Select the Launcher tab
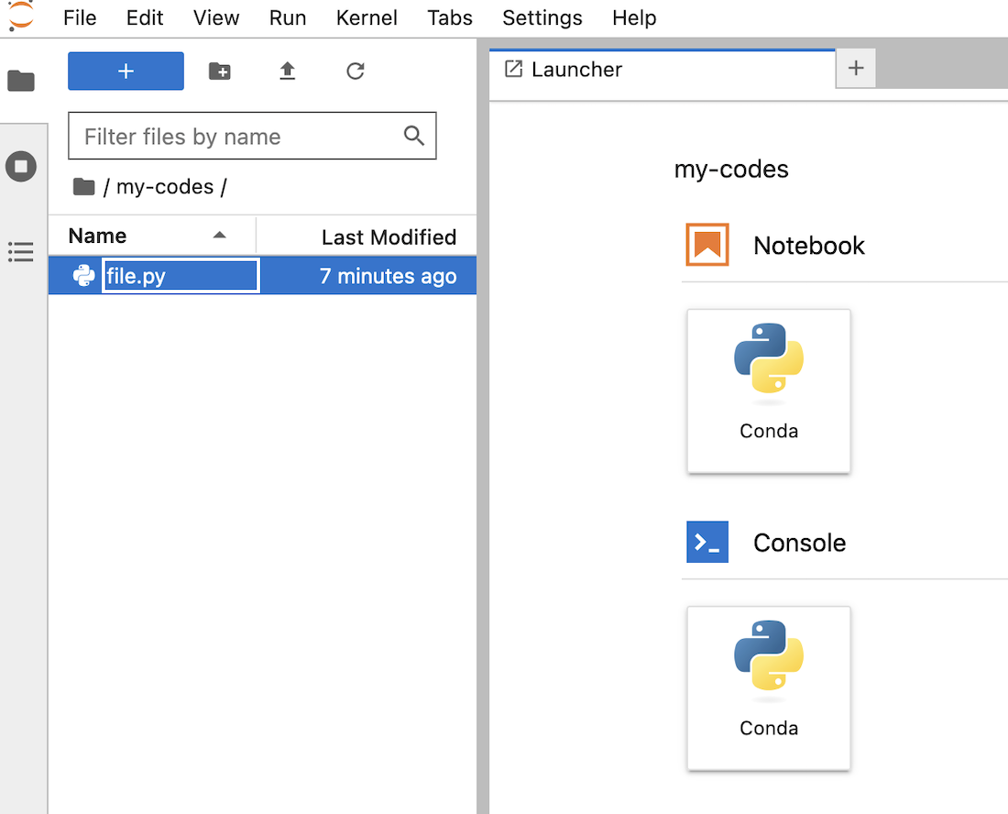This screenshot has height=814, width=1008. click(576, 70)
